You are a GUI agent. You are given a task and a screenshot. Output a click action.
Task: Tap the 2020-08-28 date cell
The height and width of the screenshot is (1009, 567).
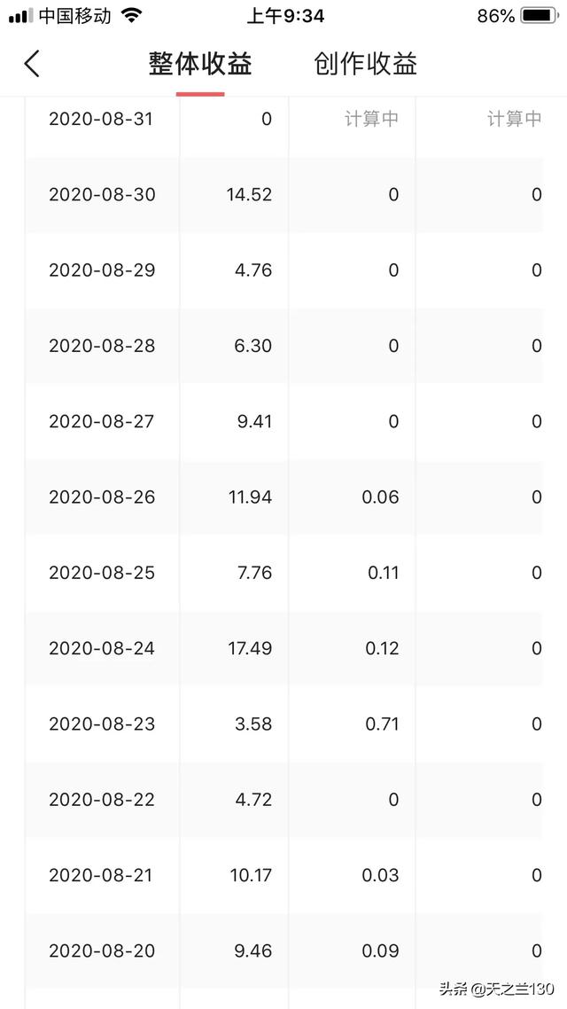pos(102,346)
